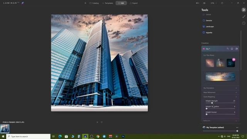The width and height of the screenshot is (247, 139).
Task: Collapse the Scene Relighting section
Action: [220, 97]
